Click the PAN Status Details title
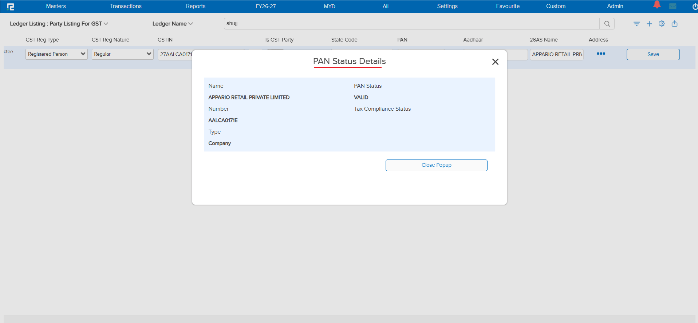 pos(349,61)
